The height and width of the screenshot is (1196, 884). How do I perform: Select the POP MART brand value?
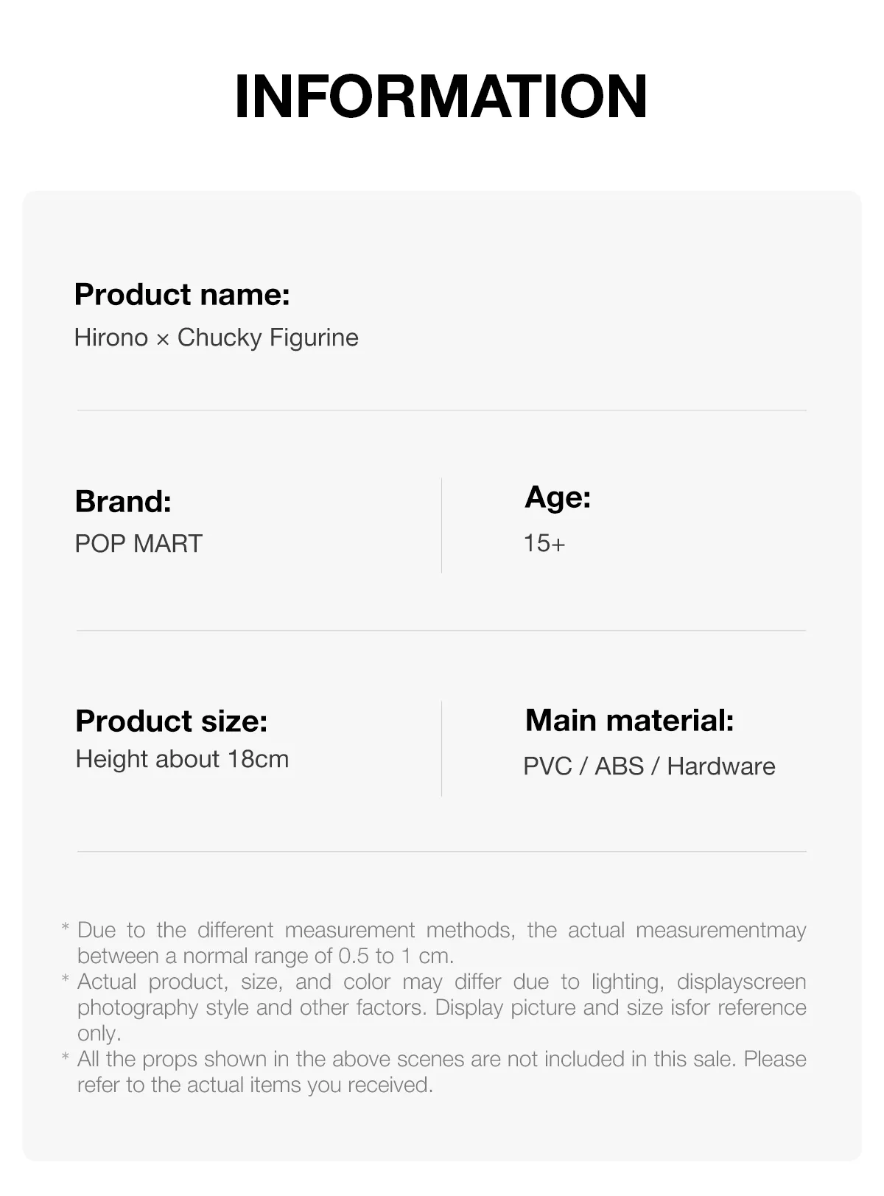[138, 544]
